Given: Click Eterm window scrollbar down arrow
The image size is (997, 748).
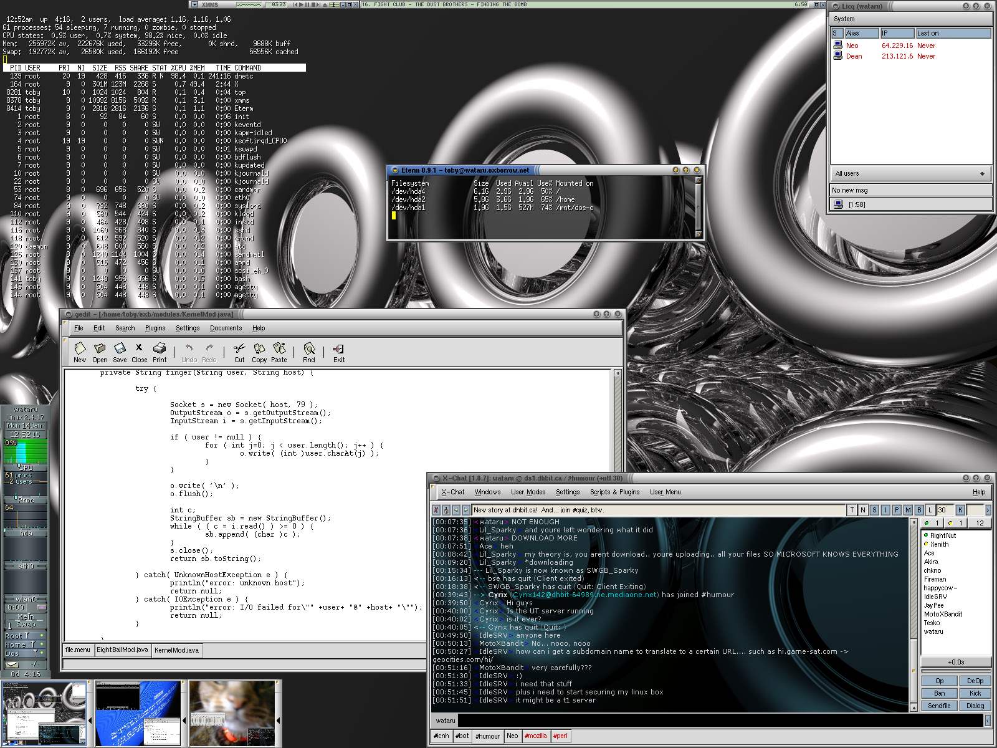Looking at the screenshot, I should (699, 234).
